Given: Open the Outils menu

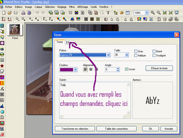Looking at the screenshot, I should point(94,7).
